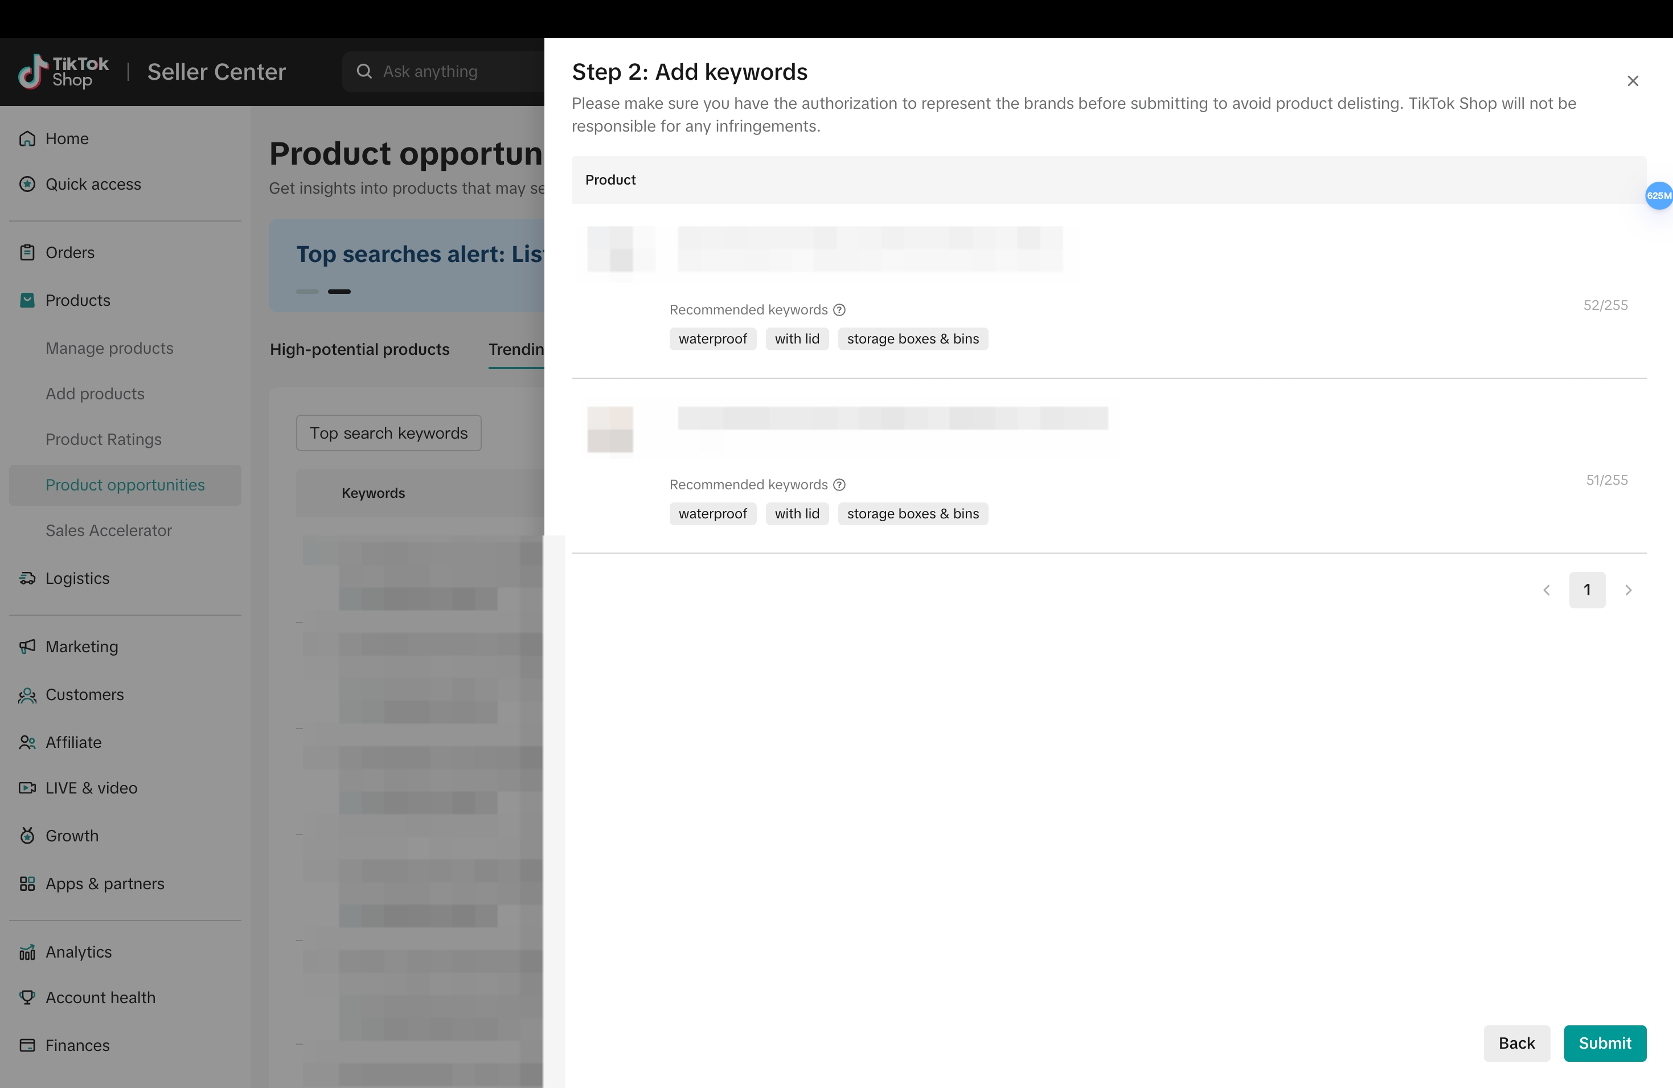Click the search magnifier icon
The width and height of the screenshot is (1673, 1088).
click(364, 72)
